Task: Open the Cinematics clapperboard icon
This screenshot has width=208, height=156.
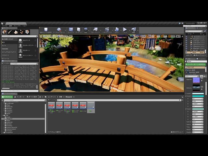Action: pos(107,30)
